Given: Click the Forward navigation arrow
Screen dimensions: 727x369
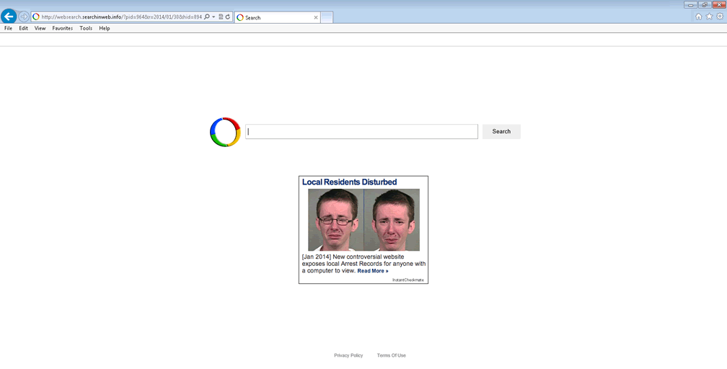Looking at the screenshot, I should (24, 17).
